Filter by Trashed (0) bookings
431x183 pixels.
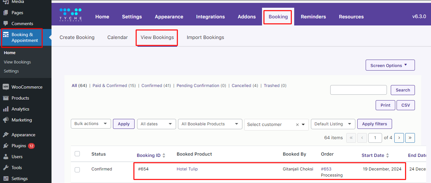click(x=275, y=86)
